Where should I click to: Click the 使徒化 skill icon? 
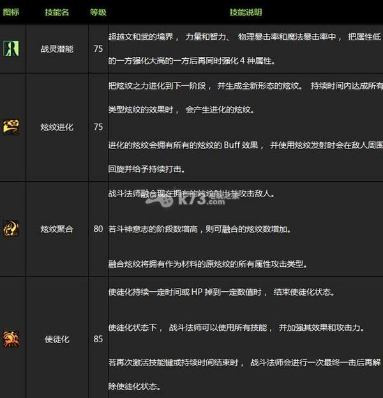11,338
